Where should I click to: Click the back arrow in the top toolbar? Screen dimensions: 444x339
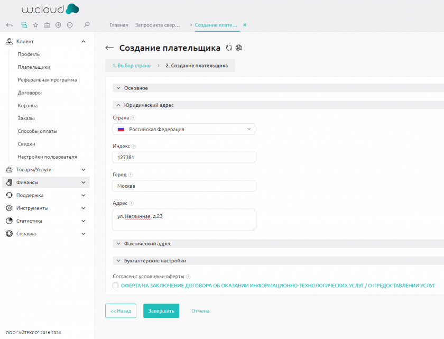[9, 25]
